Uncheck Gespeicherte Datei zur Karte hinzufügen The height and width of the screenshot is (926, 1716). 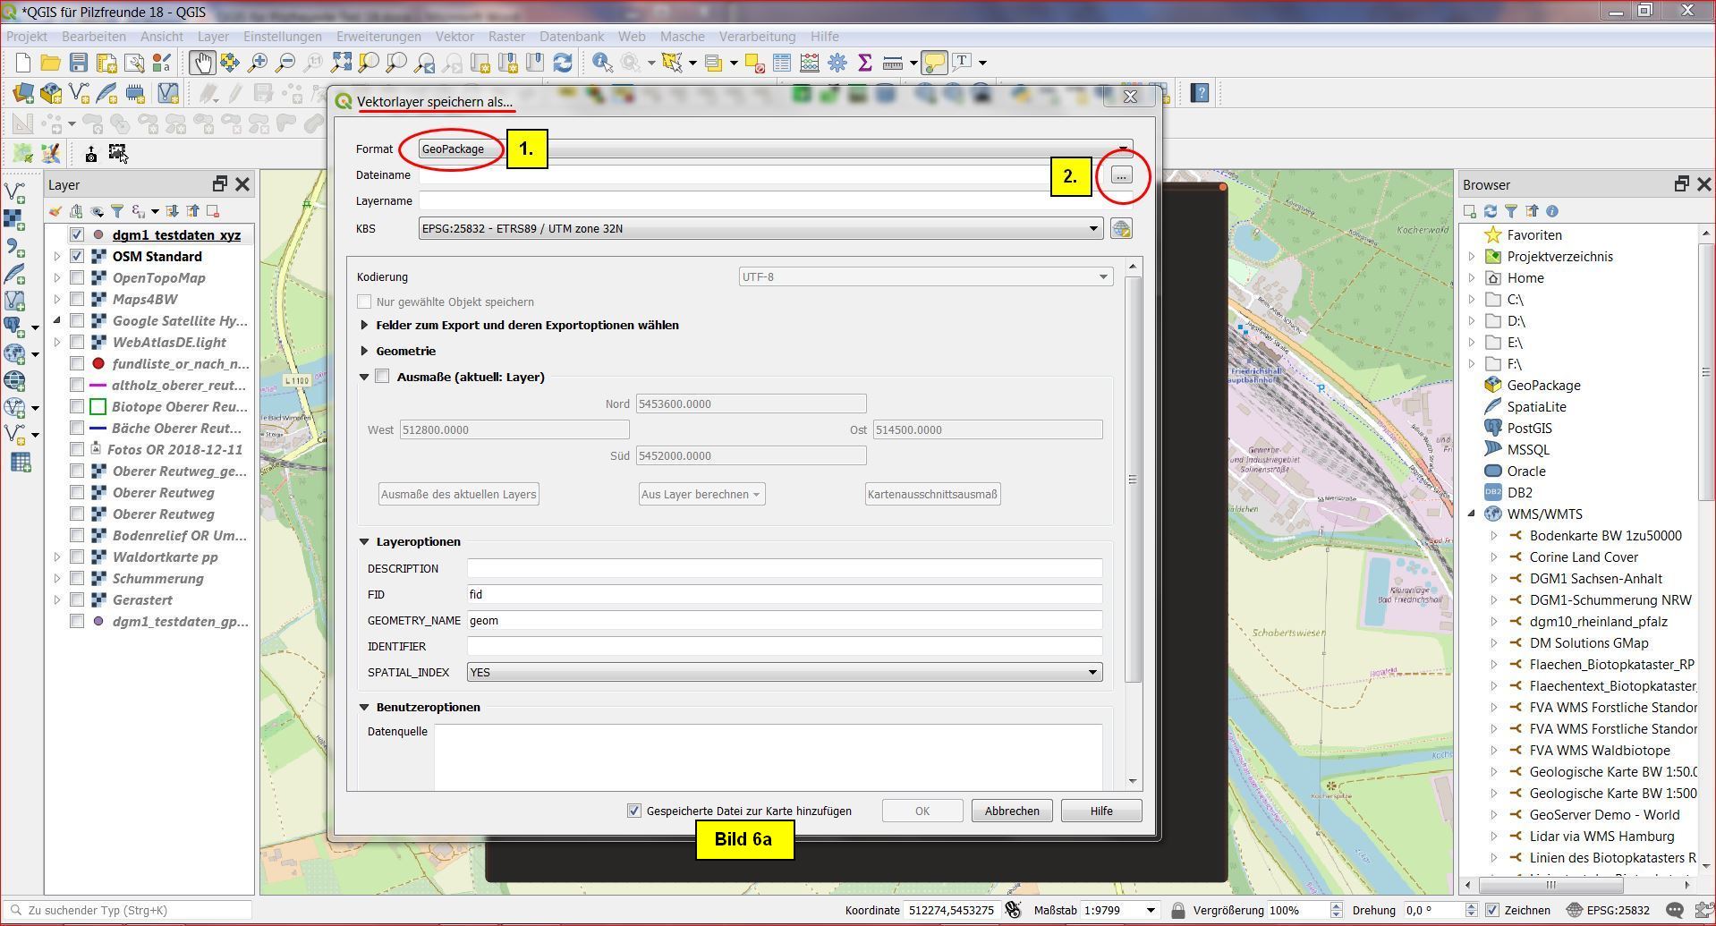pos(634,811)
